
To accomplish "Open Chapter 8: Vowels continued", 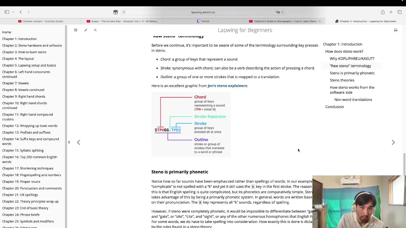I will coord(23,90).
